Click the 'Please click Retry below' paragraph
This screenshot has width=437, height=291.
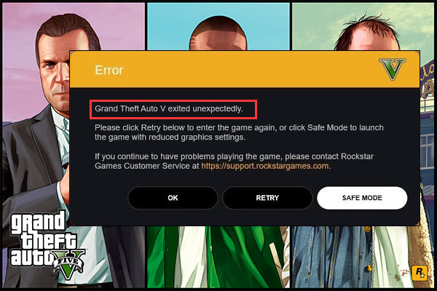coord(239,132)
